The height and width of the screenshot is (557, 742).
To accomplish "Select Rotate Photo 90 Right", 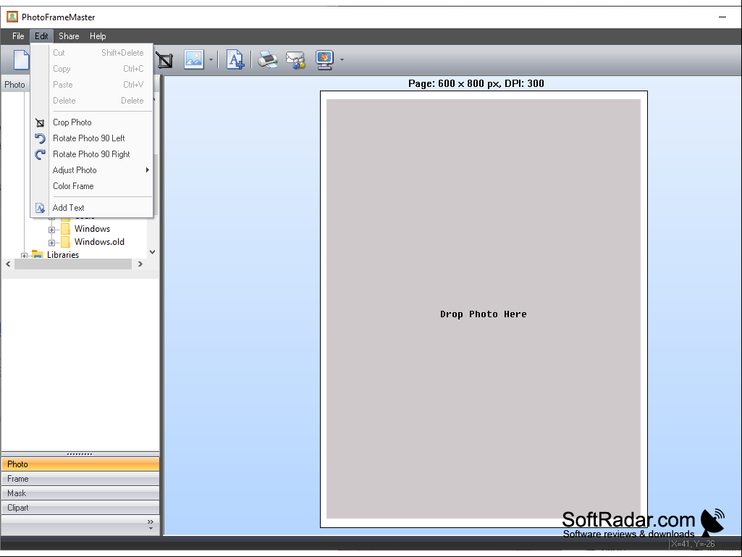I will [x=92, y=154].
